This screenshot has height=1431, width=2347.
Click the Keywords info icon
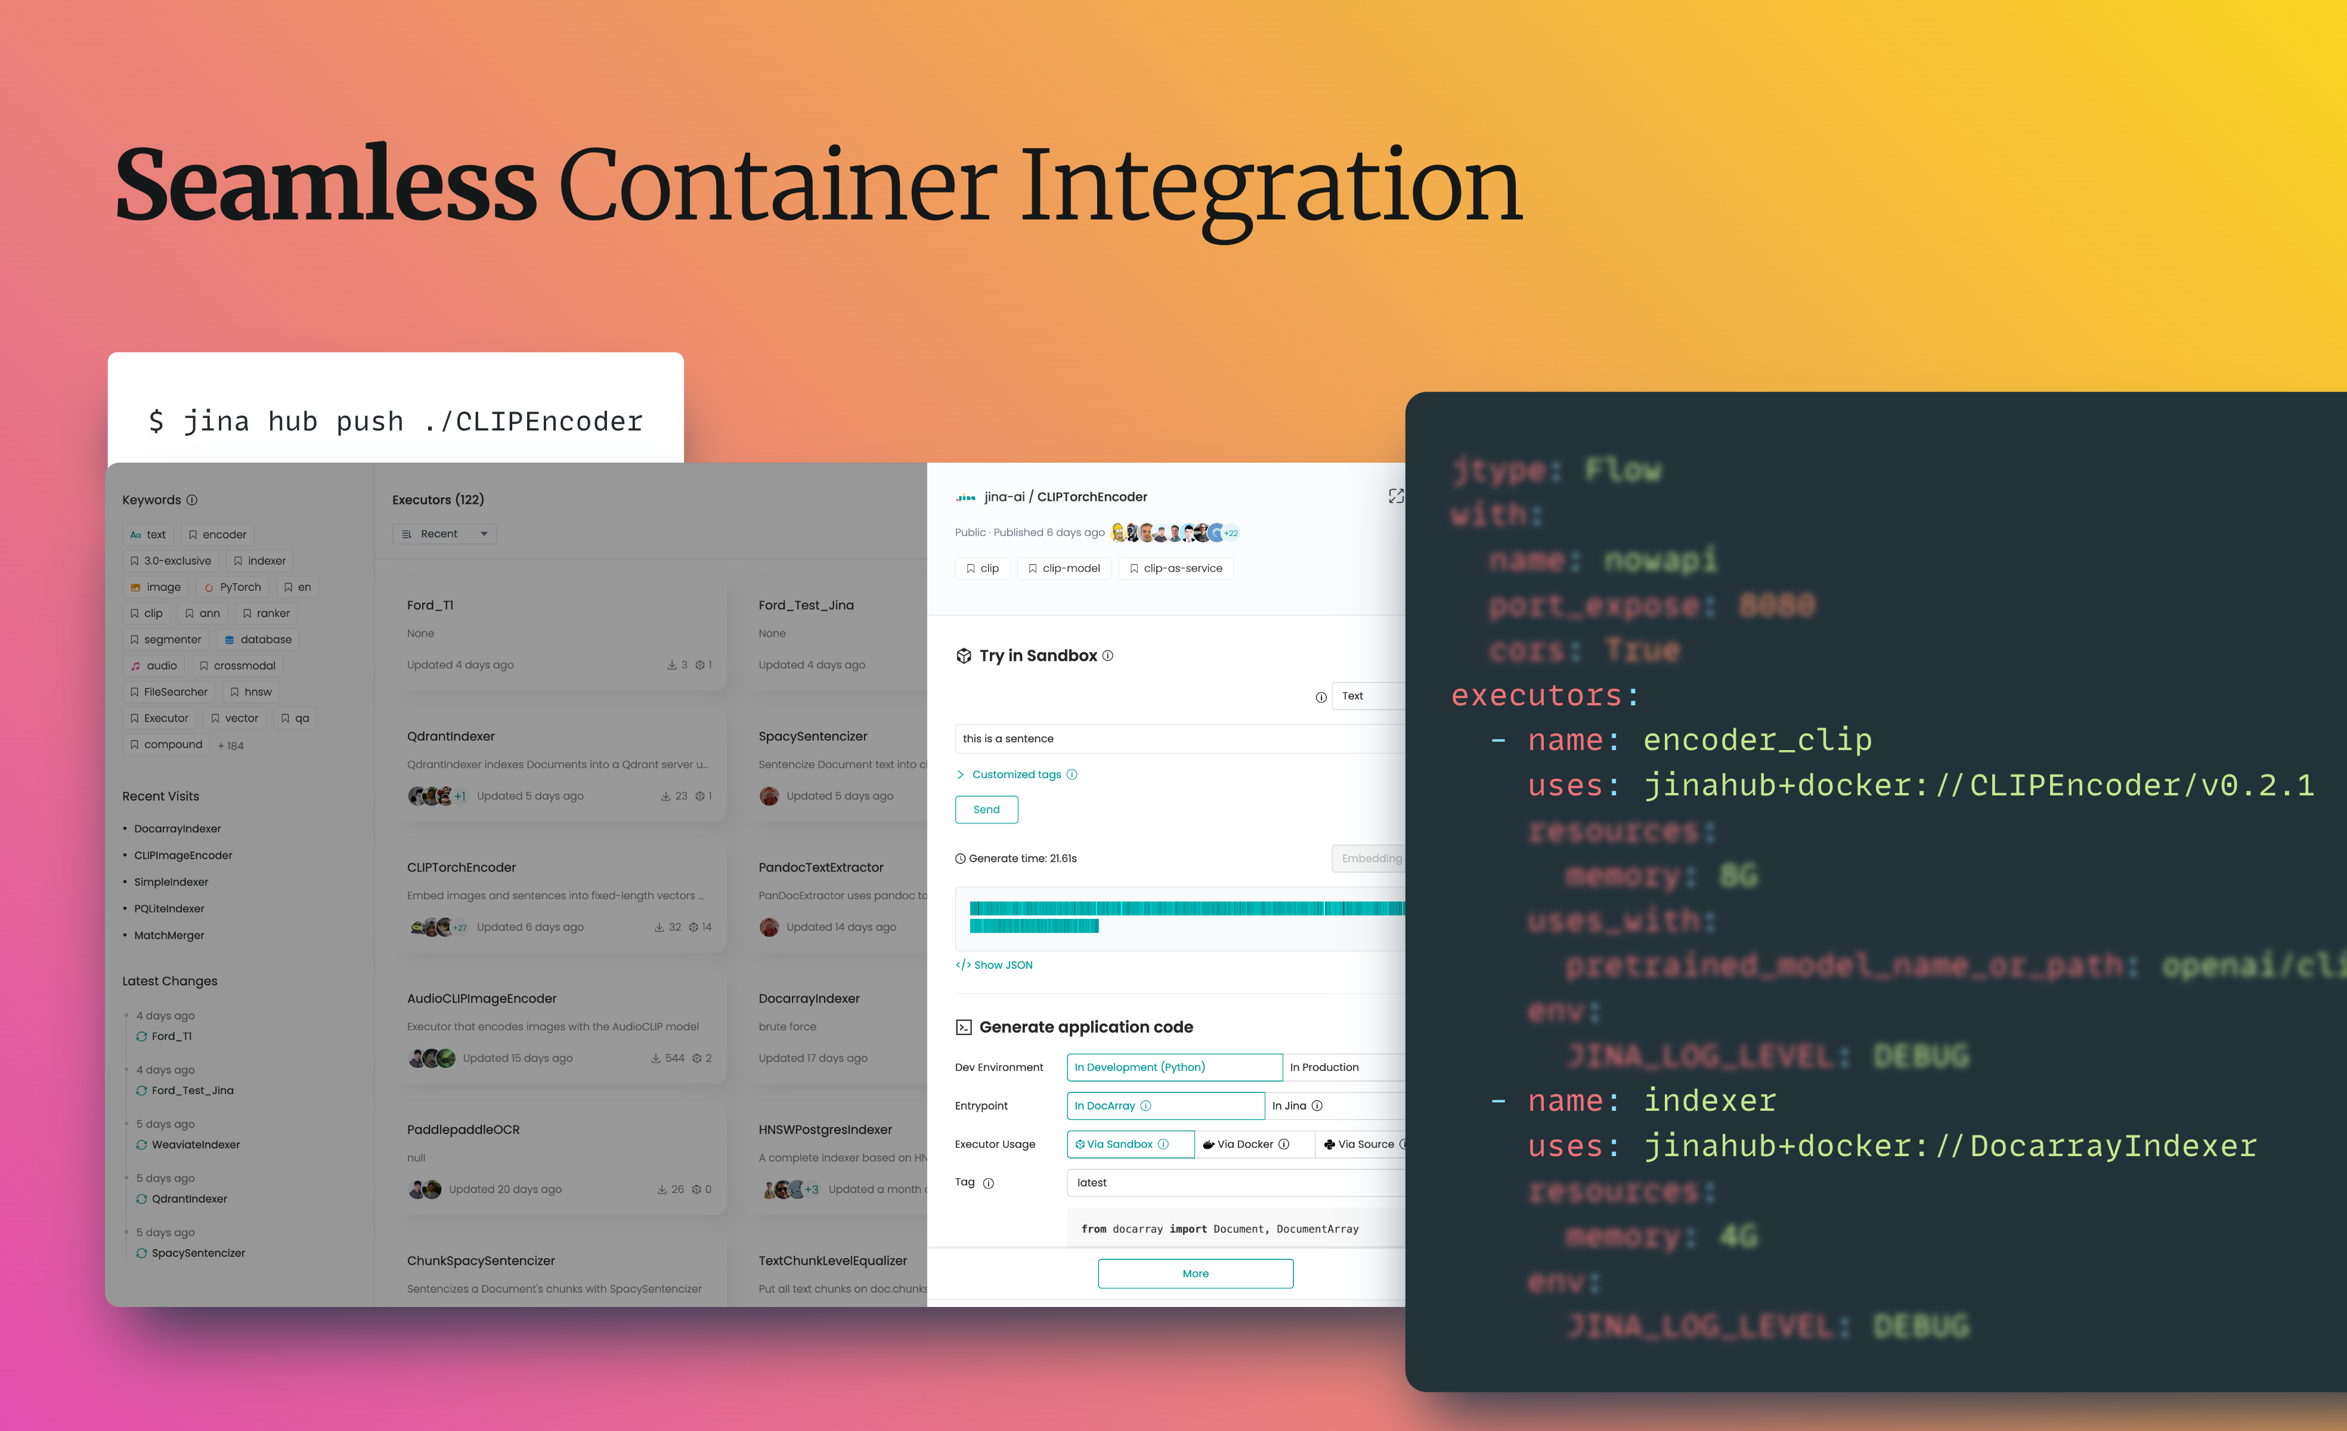pyautogui.click(x=193, y=500)
